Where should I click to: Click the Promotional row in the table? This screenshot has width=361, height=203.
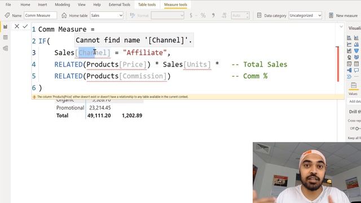pyautogui.click(x=70, y=108)
